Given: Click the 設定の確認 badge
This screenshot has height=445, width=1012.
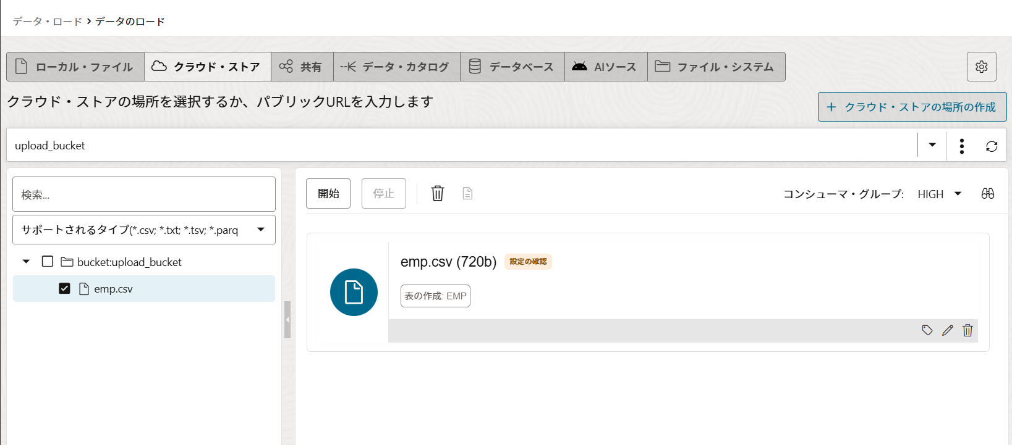Looking at the screenshot, I should [x=528, y=262].
